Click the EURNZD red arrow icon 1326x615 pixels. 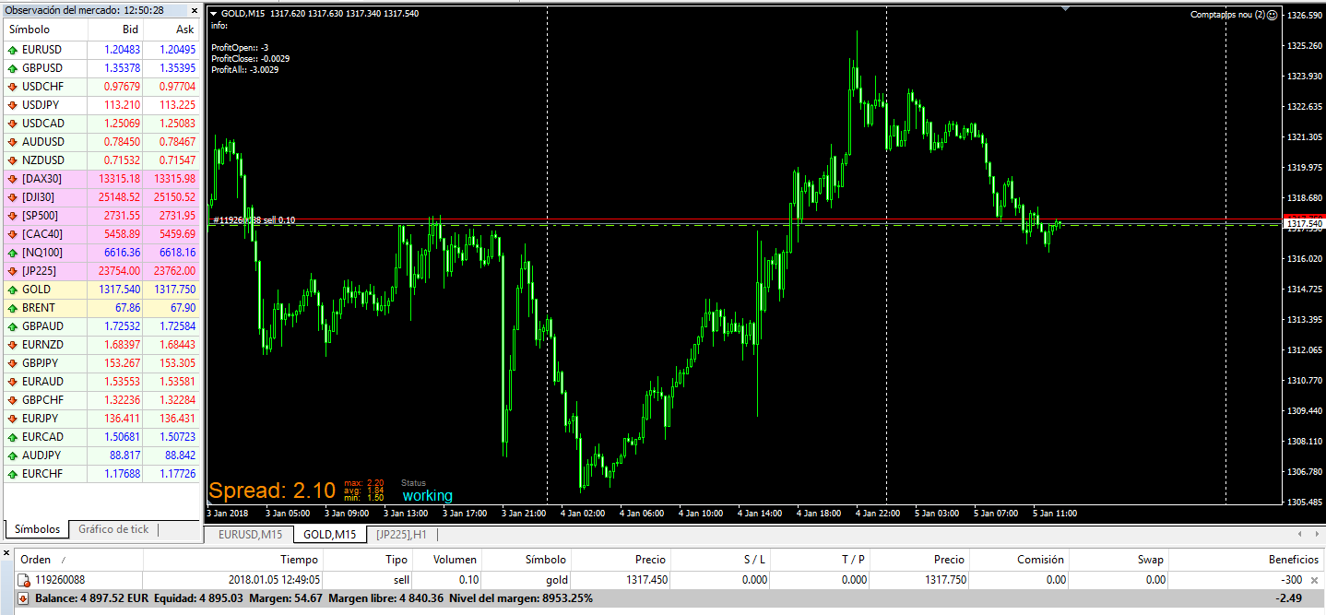[13, 345]
